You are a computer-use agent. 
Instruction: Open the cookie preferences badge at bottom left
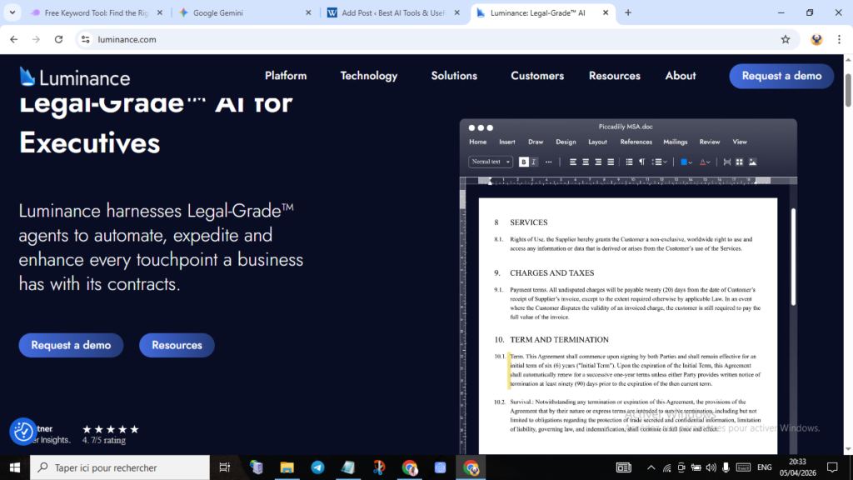click(x=22, y=432)
